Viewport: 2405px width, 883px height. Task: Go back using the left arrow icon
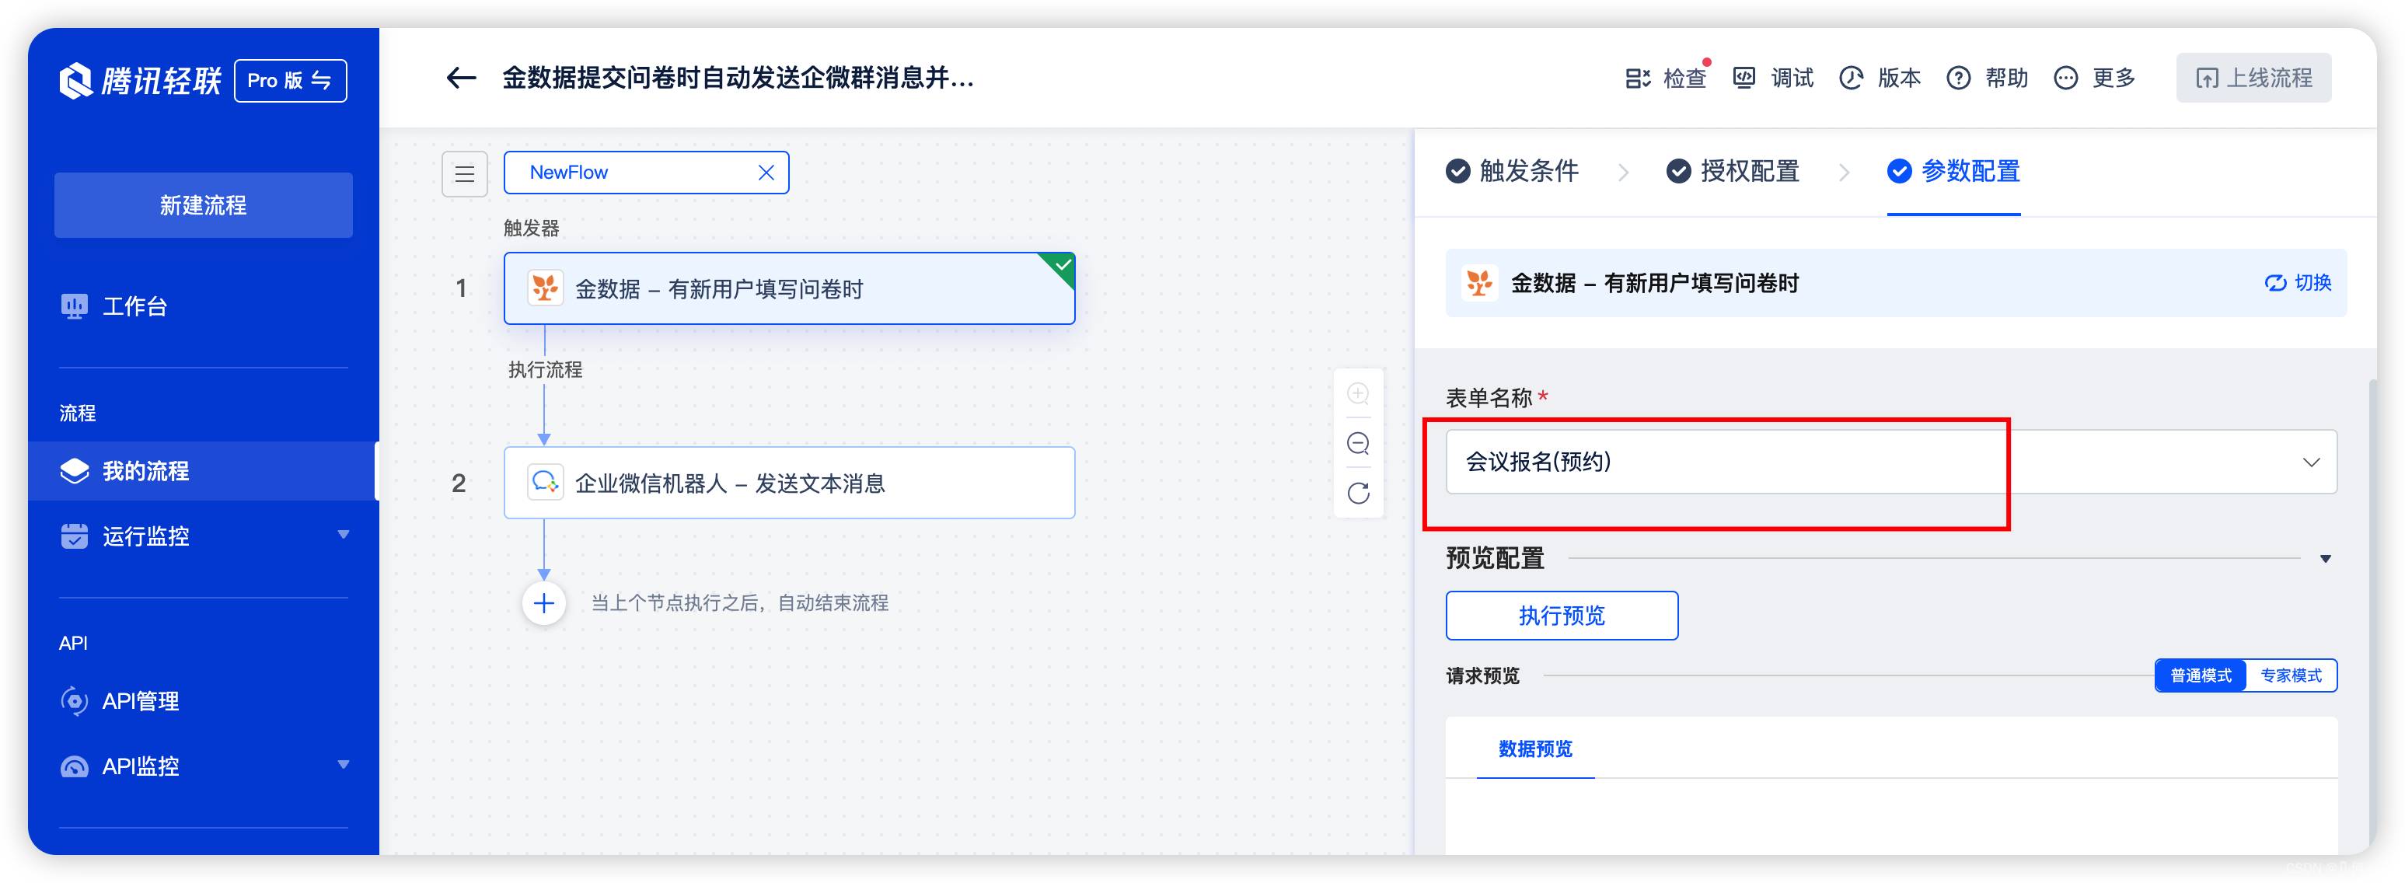tap(461, 79)
